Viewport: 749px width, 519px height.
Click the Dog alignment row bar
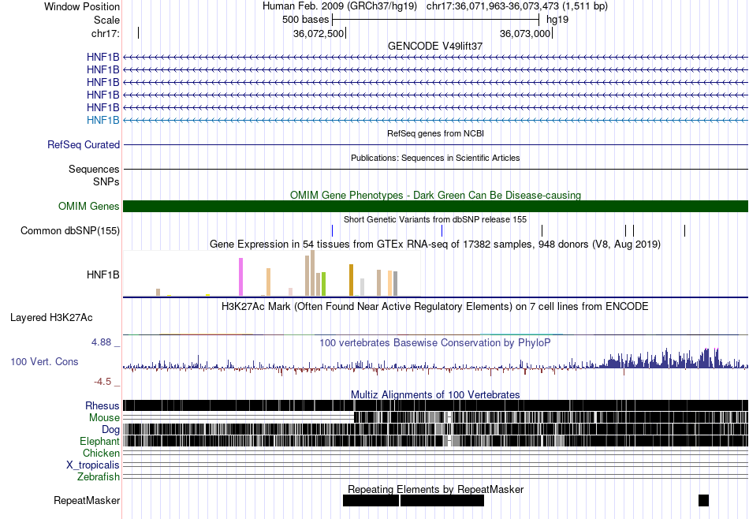[x=435, y=429]
